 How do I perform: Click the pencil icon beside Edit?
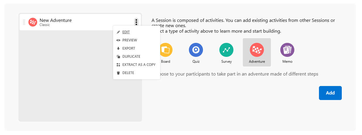118,32
